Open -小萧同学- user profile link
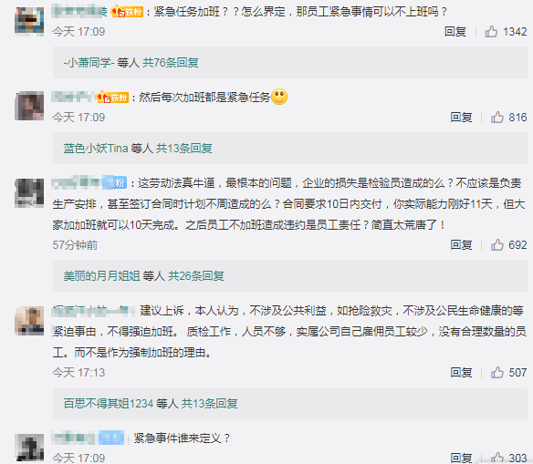 point(89,63)
